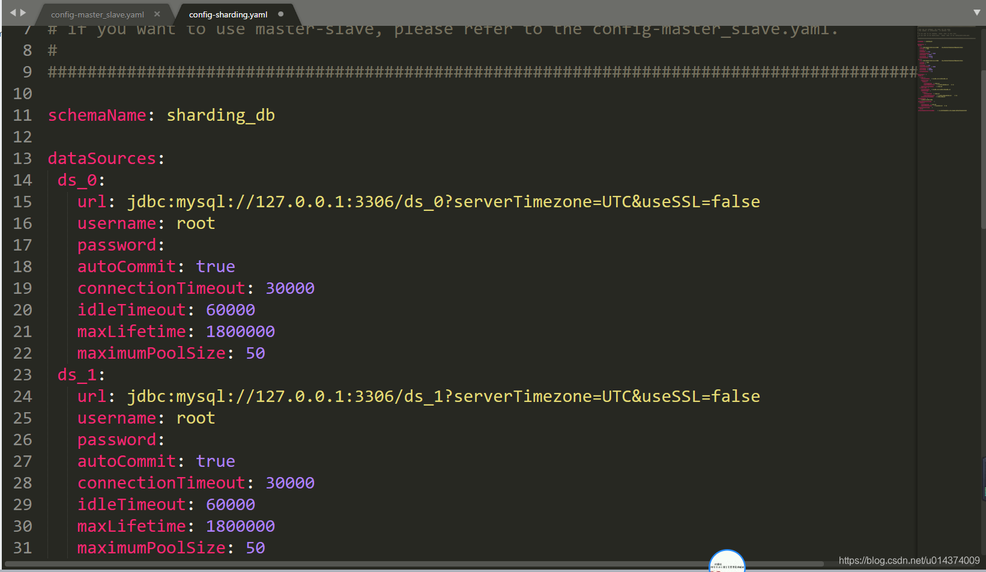Click maximumPoolSize on line 31
The width and height of the screenshot is (986, 572).
click(151, 548)
